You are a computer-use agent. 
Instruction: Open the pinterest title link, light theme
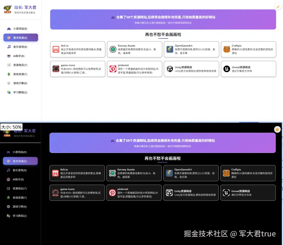click(123, 65)
